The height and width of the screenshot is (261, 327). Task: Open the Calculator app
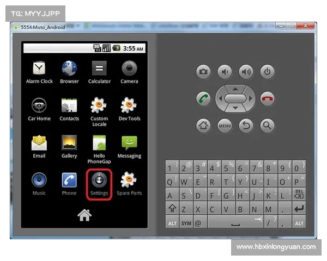(99, 72)
